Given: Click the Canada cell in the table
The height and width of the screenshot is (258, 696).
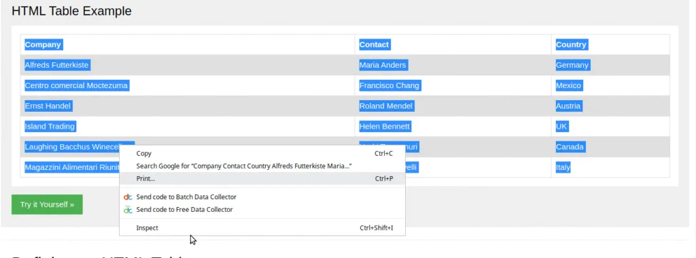Looking at the screenshot, I should pyautogui.click(x=570, y=147).
